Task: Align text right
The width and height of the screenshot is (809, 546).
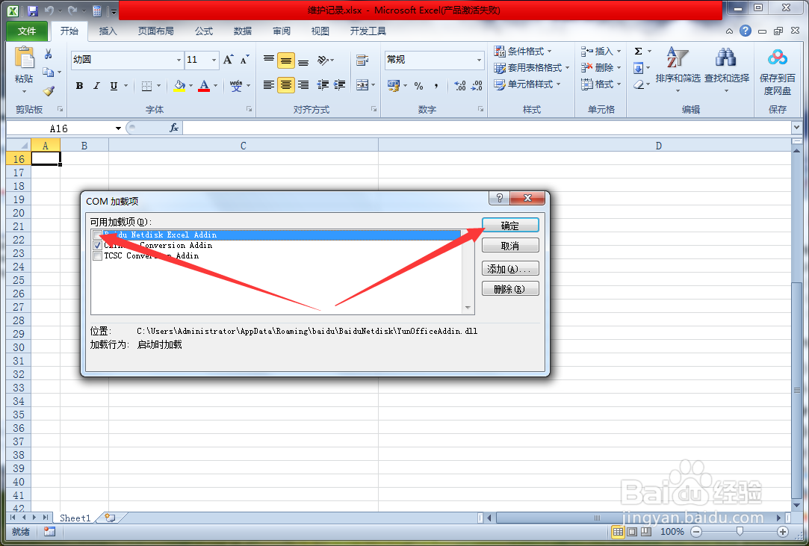Action: click(303, 85)
